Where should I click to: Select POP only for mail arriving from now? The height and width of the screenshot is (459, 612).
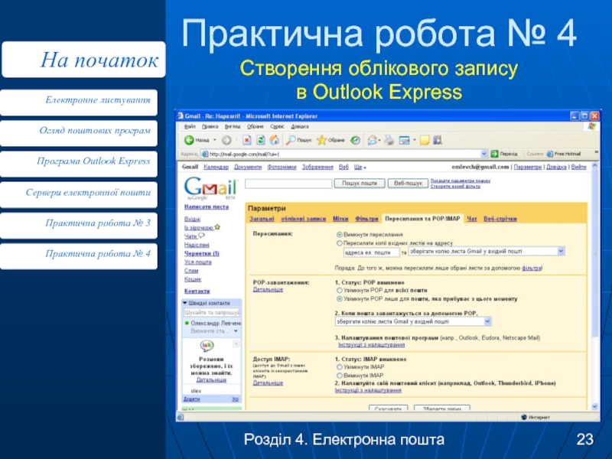pyautogui.click(x=339, y=299)
